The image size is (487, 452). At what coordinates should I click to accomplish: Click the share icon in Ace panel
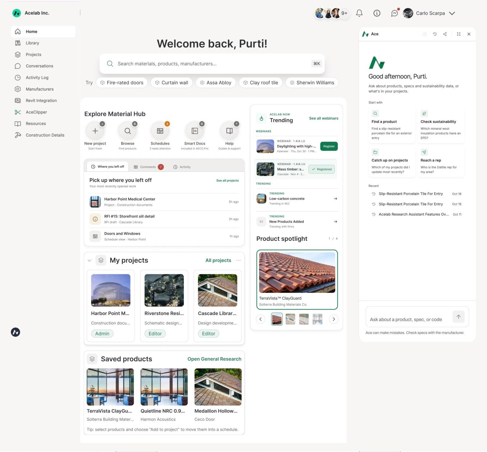445,34
